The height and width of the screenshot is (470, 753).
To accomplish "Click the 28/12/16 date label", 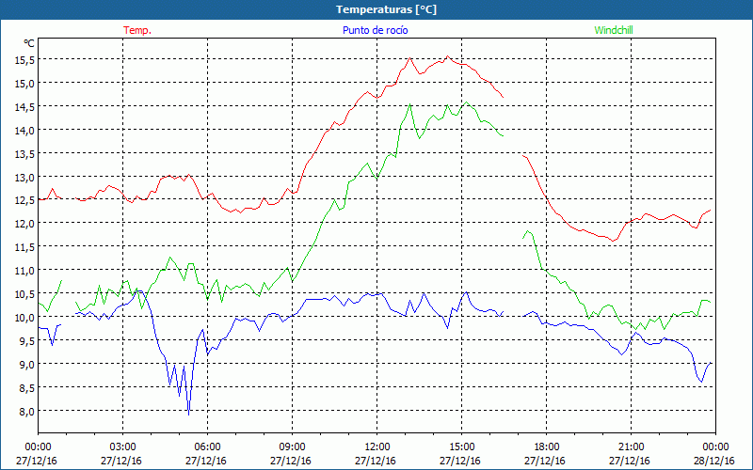I will pos(714,461).
